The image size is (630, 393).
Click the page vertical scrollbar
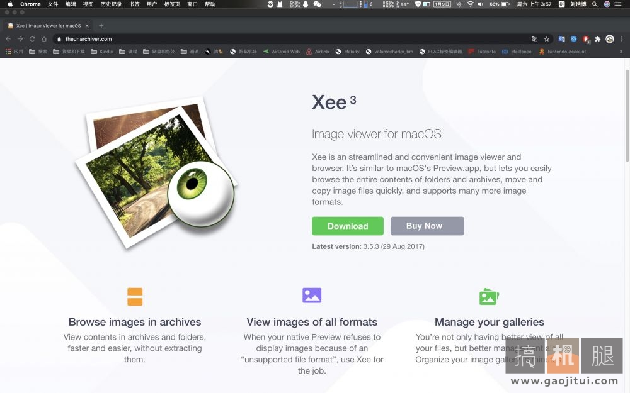pos(627,116)
